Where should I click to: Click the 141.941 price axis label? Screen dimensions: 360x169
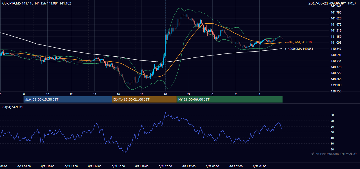tap(336, 6)
